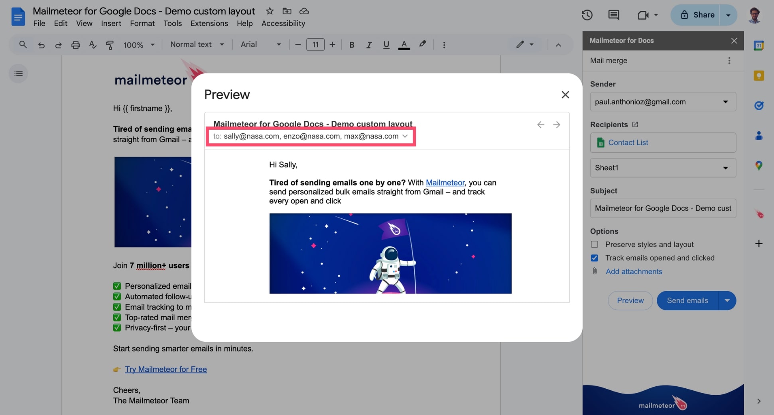Decrease the font size
Image resolution: width=774 pixels, height=415 pixels.
click(298, 45)
